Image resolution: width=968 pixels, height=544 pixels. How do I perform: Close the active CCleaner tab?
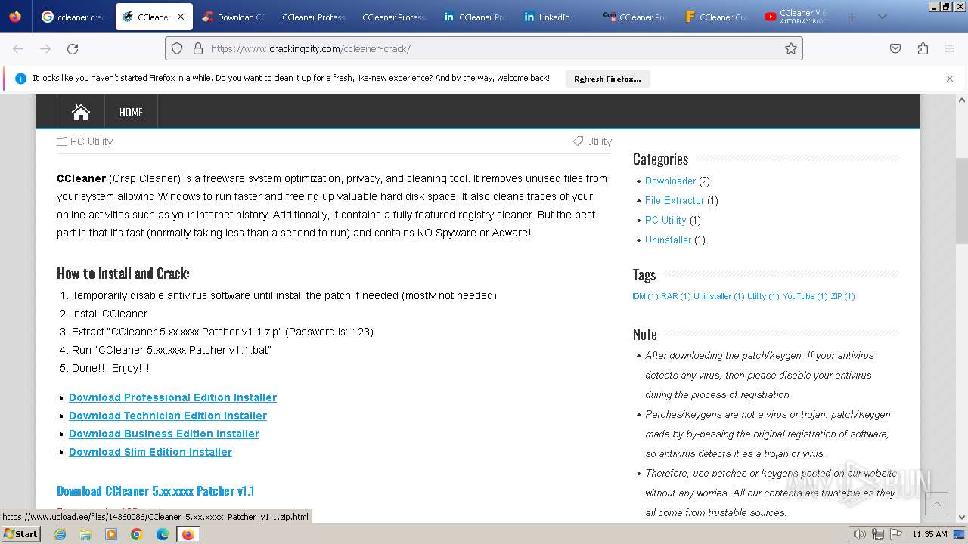point(180,17)
